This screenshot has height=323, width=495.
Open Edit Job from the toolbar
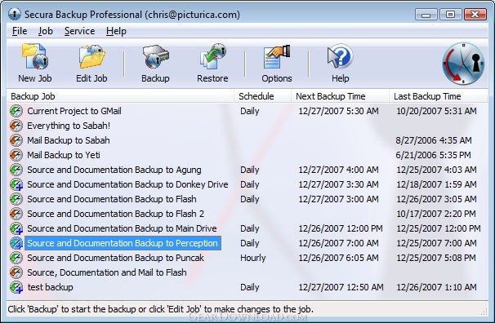coord(91,57)
